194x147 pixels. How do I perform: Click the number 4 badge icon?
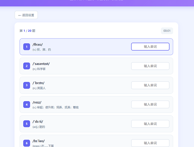tap(26, 105)
